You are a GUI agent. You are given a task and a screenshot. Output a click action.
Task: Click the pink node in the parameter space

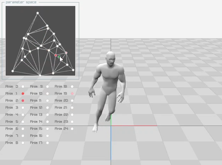pos(66,53)
